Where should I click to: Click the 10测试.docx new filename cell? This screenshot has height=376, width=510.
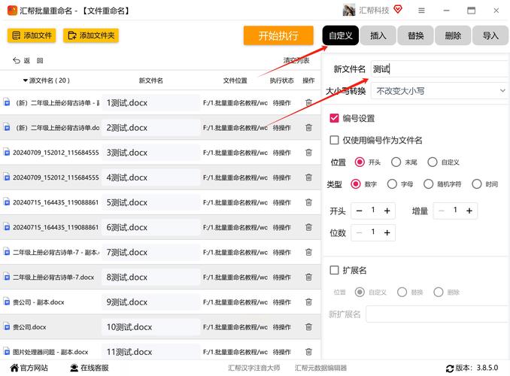[151, 327]
